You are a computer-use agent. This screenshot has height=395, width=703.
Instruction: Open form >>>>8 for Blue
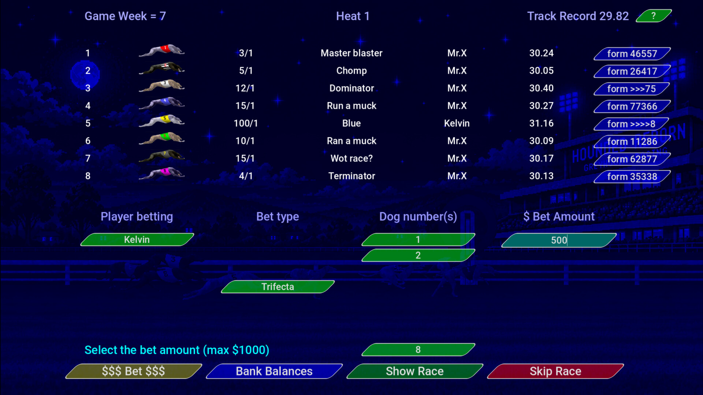click(x=632, y=124)
